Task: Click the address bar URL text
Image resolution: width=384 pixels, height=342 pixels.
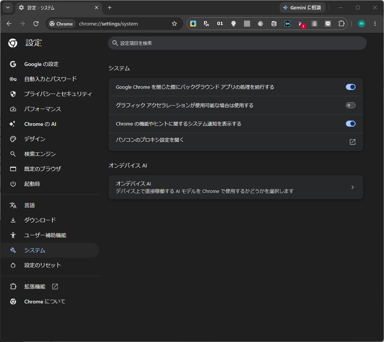Action: (108, 24)
